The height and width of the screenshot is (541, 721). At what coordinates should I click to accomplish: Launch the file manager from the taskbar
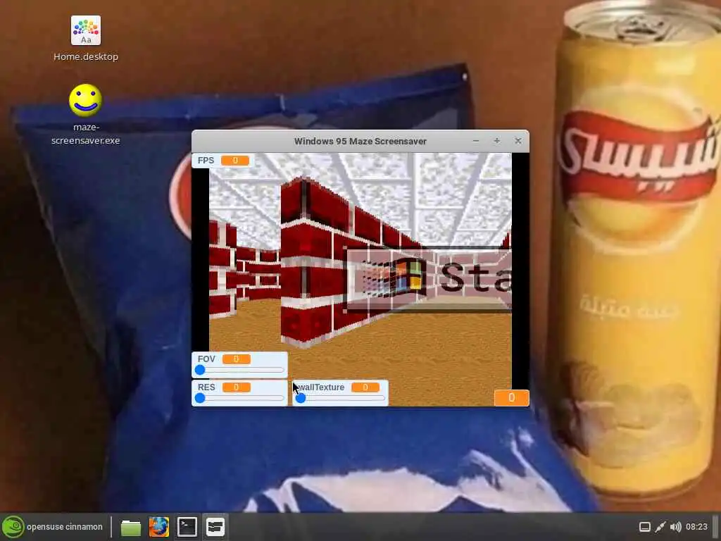[x=130, y=527]
